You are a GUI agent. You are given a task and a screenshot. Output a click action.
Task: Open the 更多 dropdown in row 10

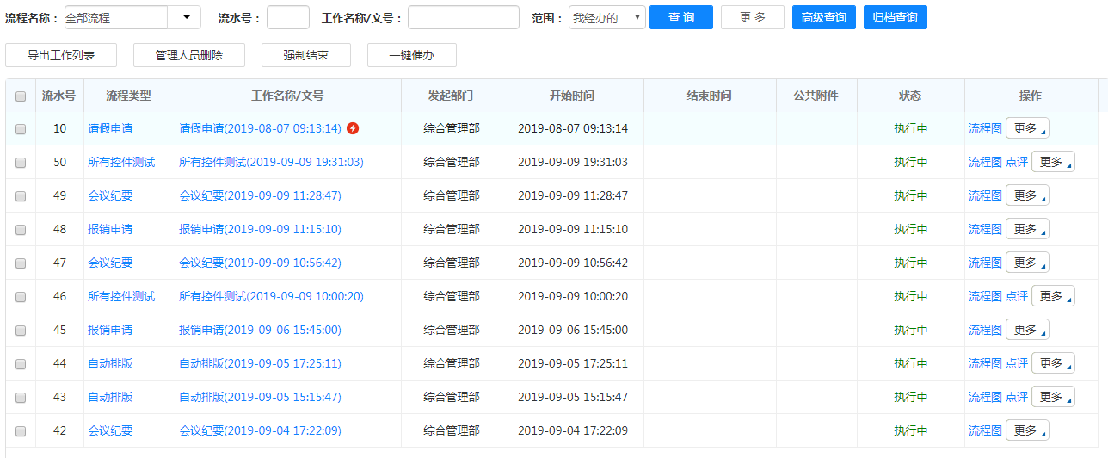click(1027, 128)
